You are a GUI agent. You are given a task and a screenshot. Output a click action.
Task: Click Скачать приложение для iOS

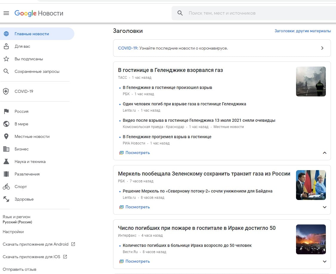31,257
